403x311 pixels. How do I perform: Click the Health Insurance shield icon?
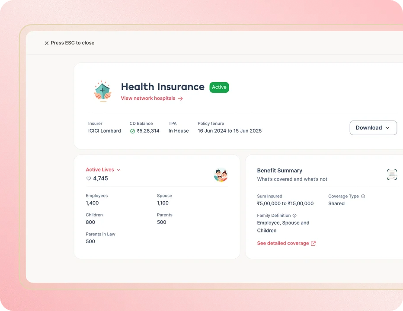click(x=102, y=91)
